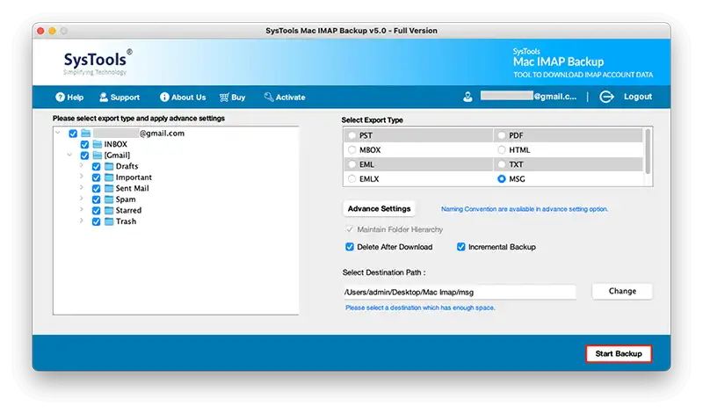Uncheck the Important checkbox

(x=97, y=178)
